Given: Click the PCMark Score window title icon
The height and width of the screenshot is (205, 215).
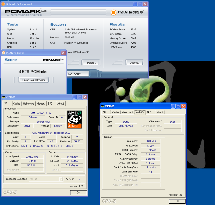Looking at the screenshot, I should point(4,53).
